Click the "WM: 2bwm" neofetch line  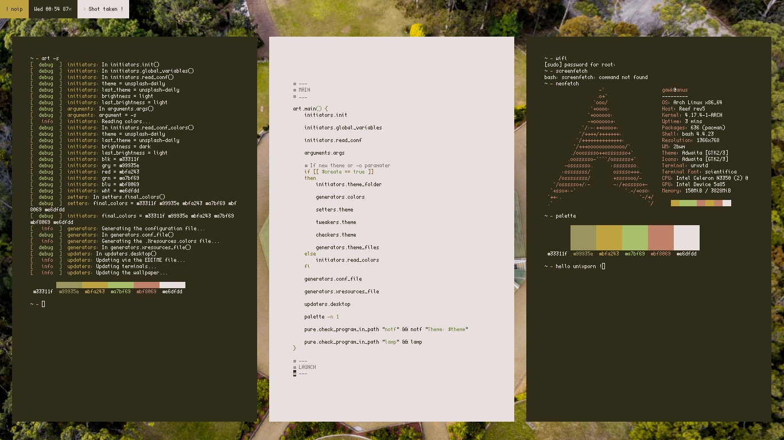[x=673, y=147]
